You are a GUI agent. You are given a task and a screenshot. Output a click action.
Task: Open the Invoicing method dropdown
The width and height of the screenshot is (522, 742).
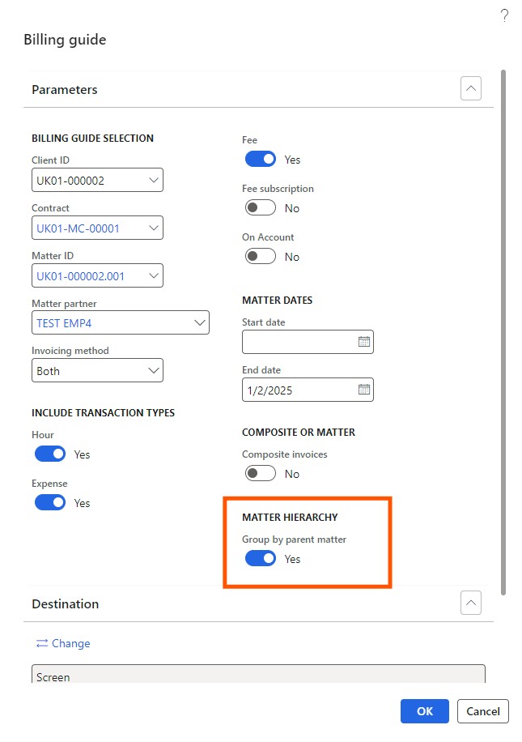pos(97,370)
